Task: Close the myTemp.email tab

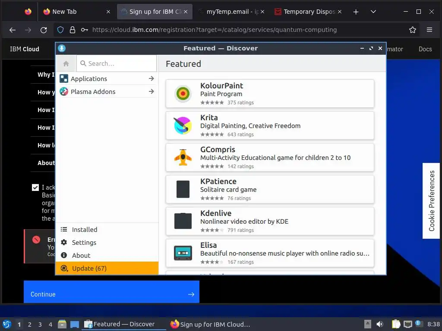Action: tap(262, 12)
